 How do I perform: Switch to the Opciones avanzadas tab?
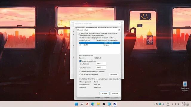[x=91, y=28]
